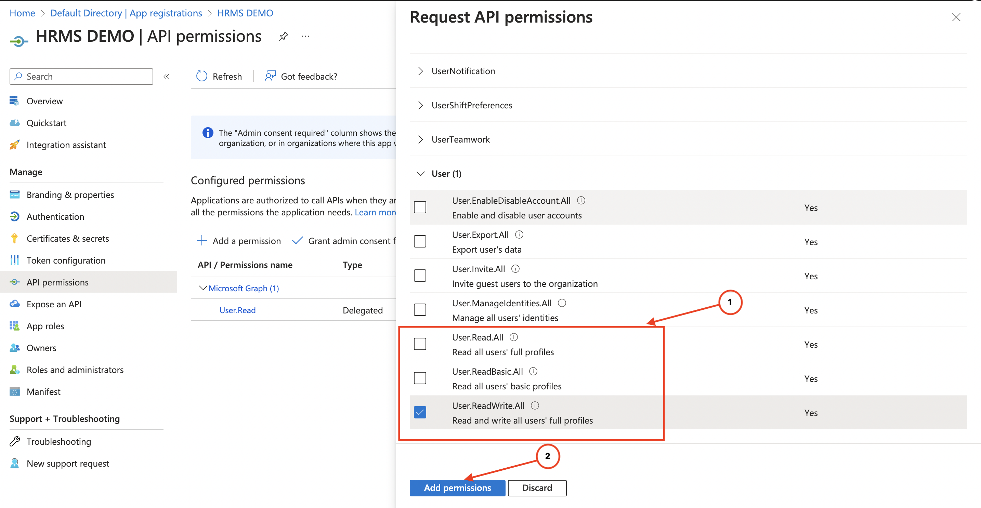Click the Refresh icon in toolbar
Screen dimensions: 981x508
(x=201, y=76)
